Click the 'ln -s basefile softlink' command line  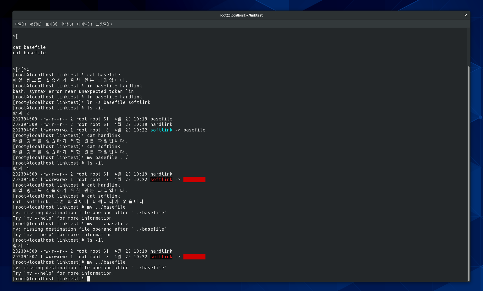(x=118, y=102)
